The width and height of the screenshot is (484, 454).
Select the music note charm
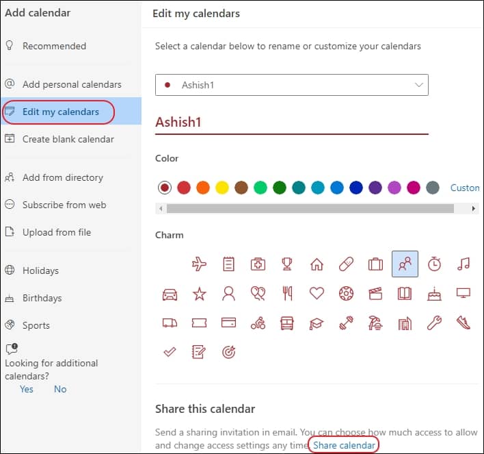[463, 264]
